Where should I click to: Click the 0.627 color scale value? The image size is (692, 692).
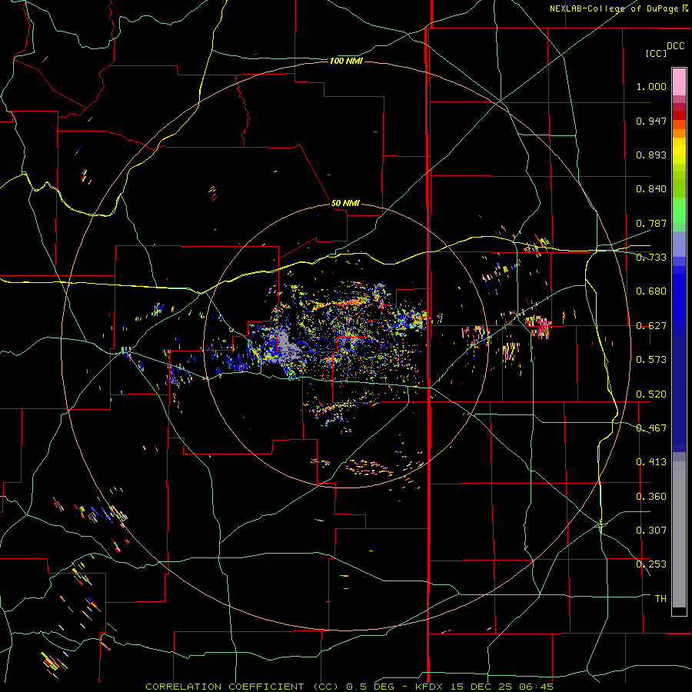(x=651, y=326)
